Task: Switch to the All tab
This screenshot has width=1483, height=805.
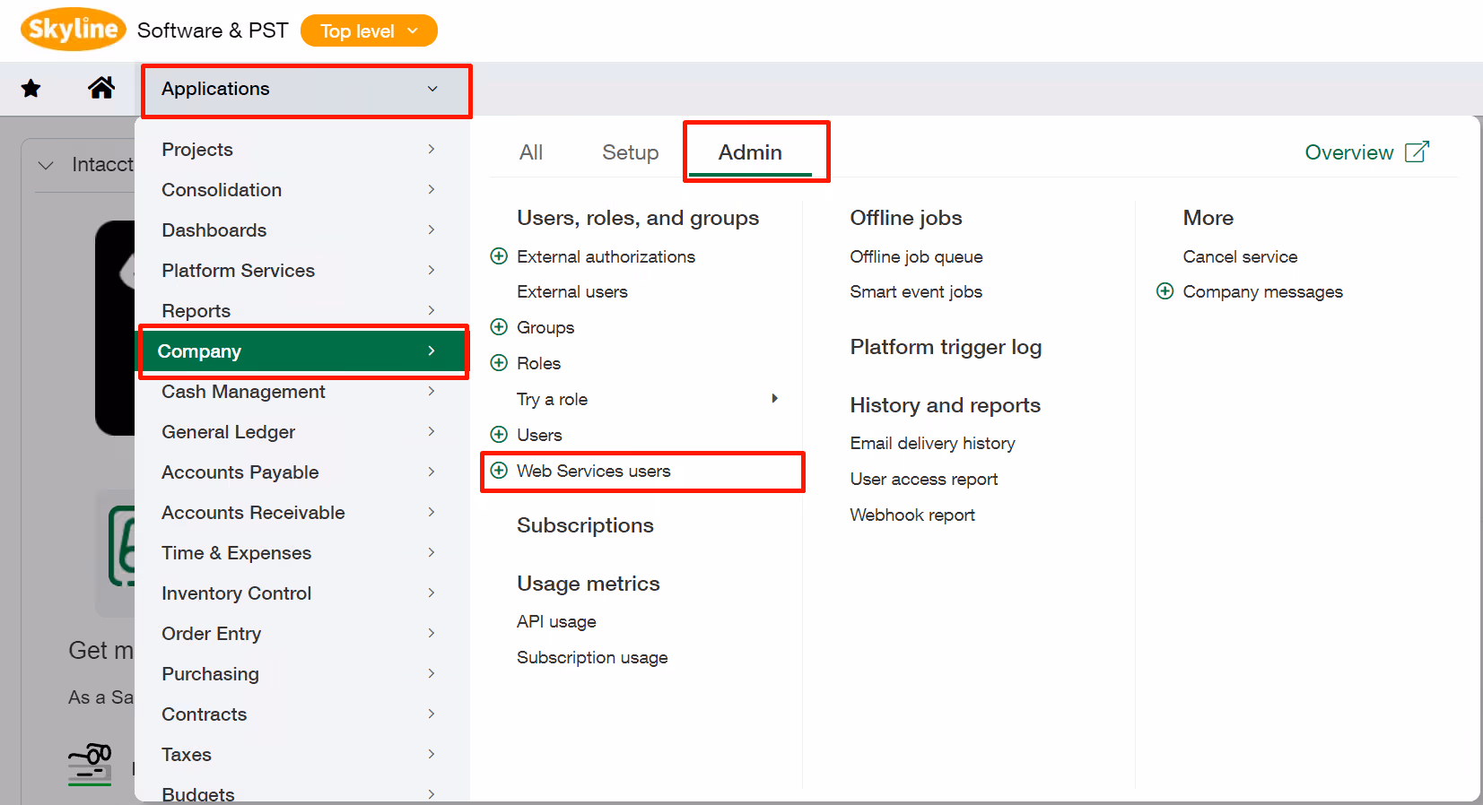Action: tap(530, 152)
